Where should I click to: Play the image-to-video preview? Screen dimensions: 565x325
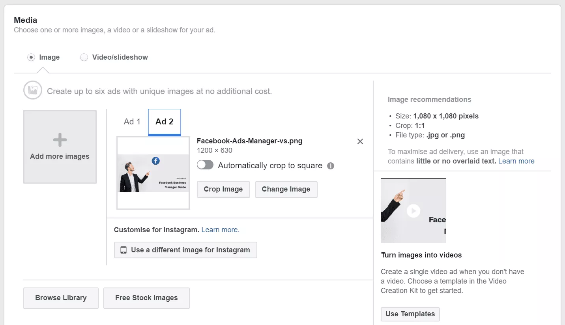[413, 210]
